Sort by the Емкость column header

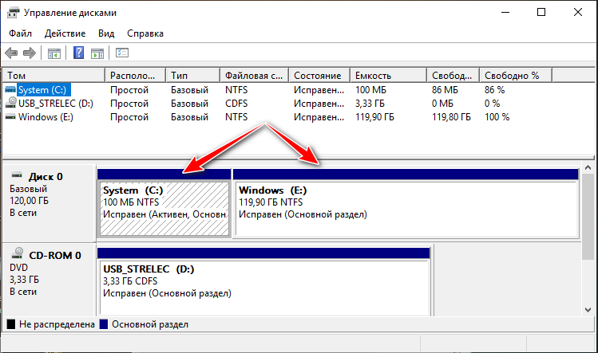(x=388, y=76)
